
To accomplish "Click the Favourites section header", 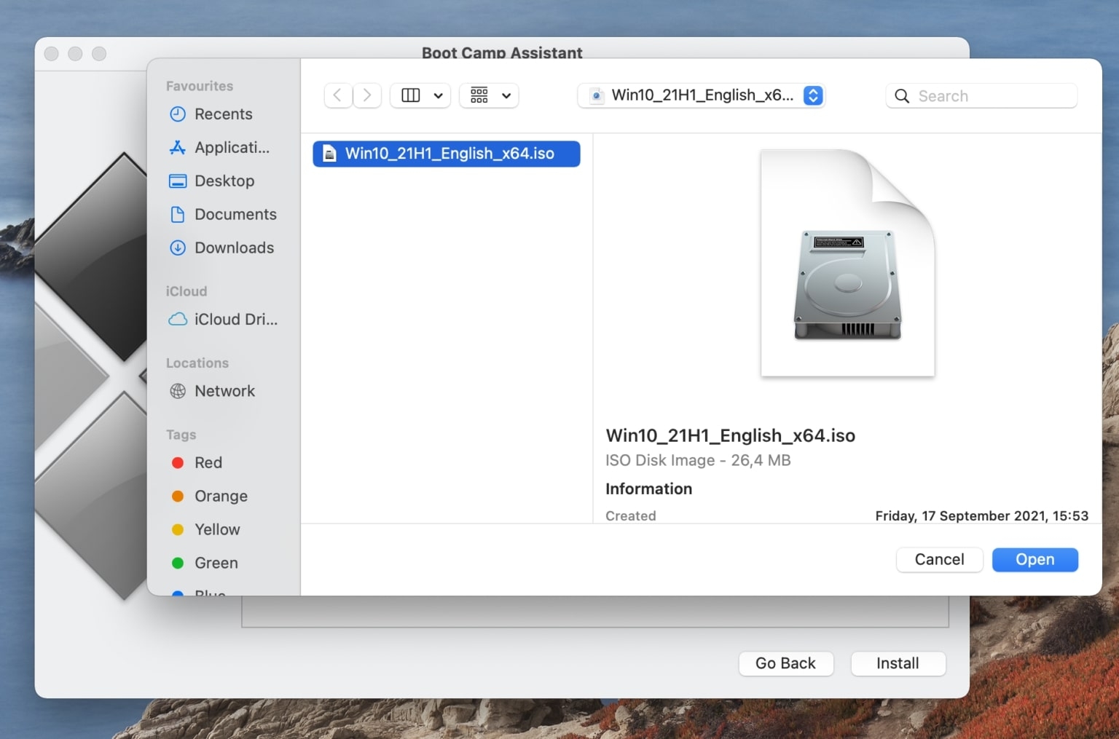I will click(200, 86).
